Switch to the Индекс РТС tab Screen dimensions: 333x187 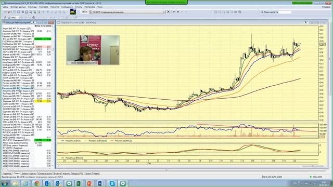click(x=78, y=173)
